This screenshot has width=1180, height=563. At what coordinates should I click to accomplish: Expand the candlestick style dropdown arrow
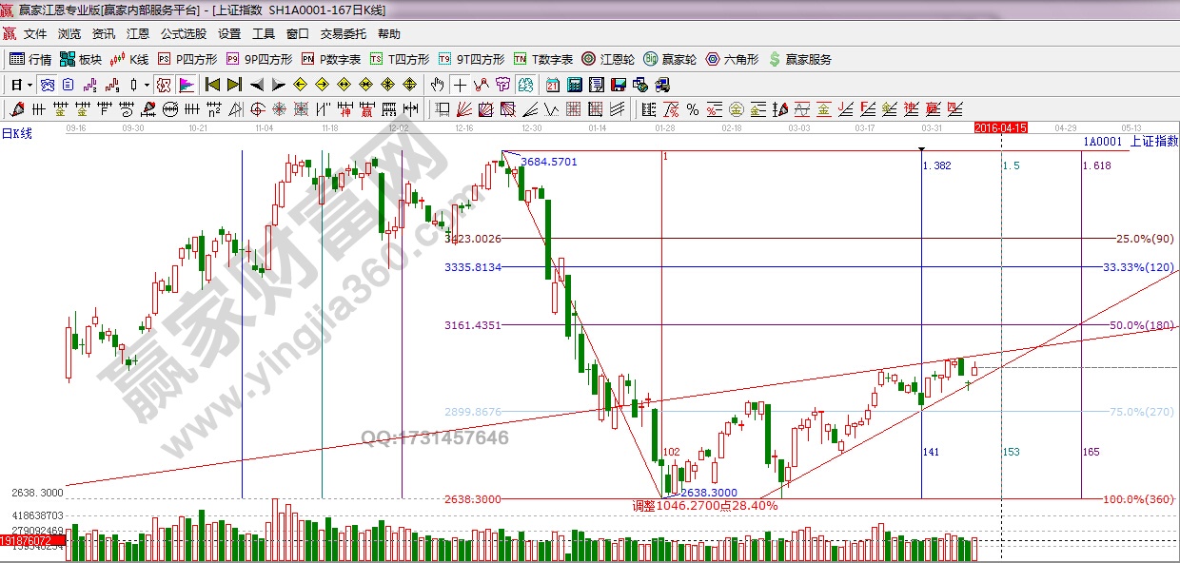pyautogui.click(x=146, y=85)
